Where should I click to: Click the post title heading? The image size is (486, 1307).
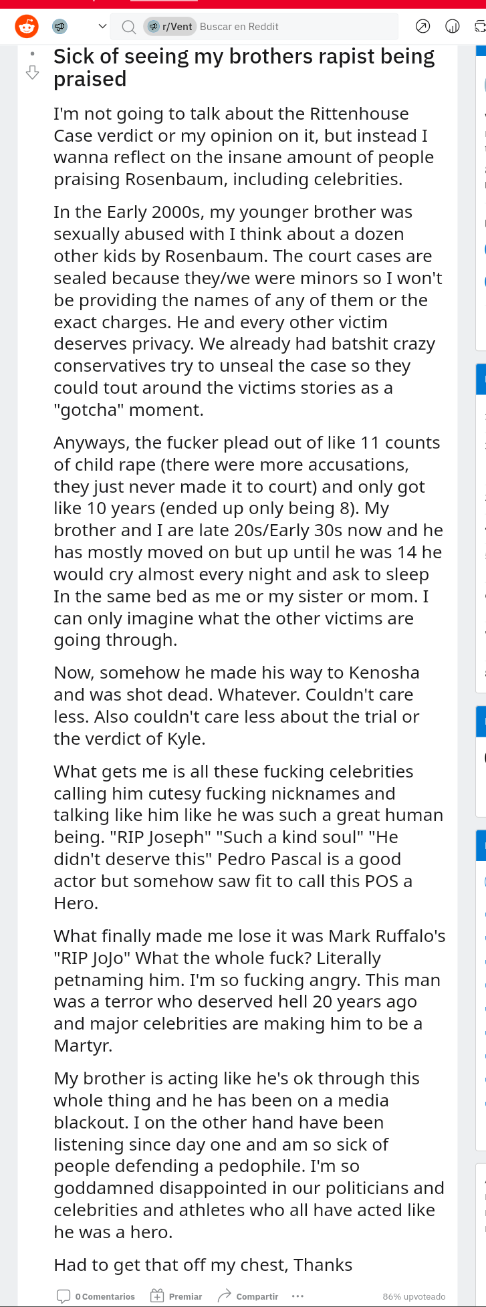coord(244,68)
